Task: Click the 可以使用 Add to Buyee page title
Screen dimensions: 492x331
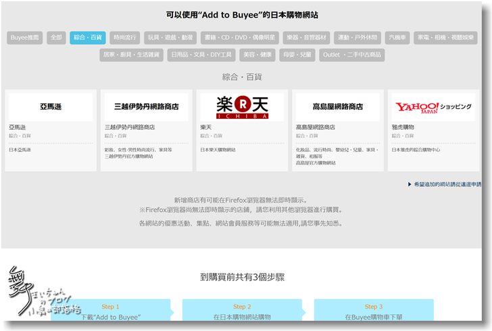Action: pos(242,15)
